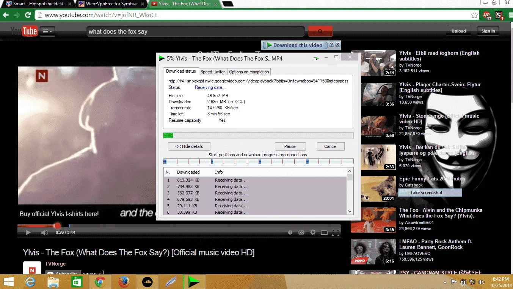The width and height of the screenshot is (513, 289).
Task: Click the Take screenshot overlay button
Action: coord(430,193)
